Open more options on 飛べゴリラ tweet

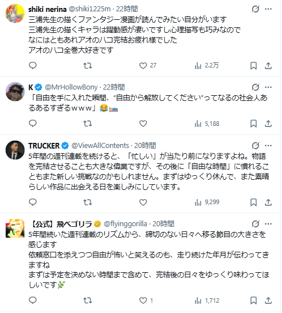click(x=268, y=224)
